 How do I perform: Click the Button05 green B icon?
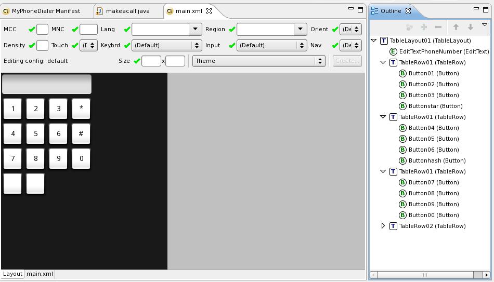[x=402, y=139]
